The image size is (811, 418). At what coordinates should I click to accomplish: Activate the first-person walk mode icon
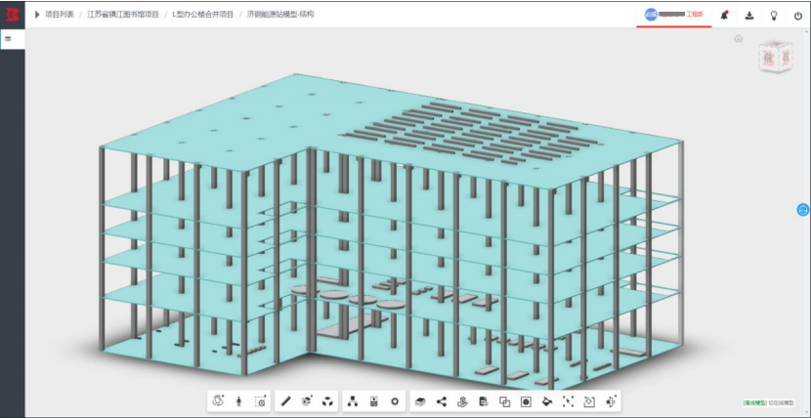click(x=239, y=401)
